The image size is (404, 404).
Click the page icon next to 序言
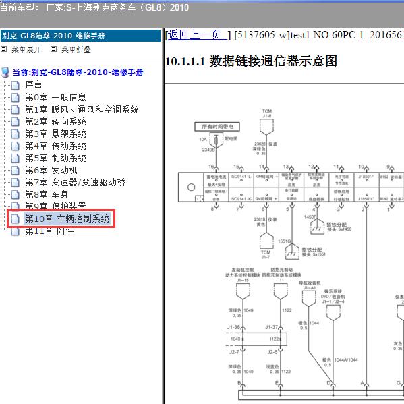16,85
